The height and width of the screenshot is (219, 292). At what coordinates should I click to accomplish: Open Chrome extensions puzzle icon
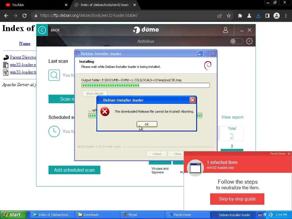pos(240,16)
